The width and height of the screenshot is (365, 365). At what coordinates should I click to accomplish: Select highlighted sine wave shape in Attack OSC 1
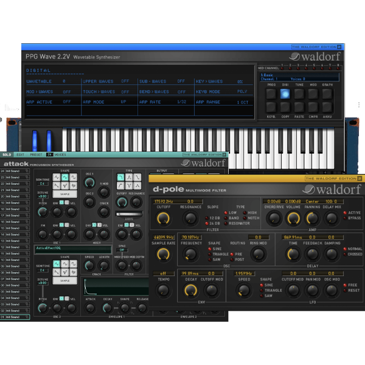click(x=65, y=178)
